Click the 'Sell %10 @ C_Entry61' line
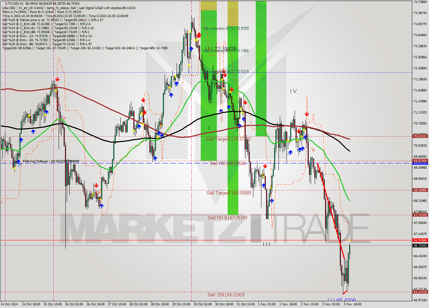 47,28
